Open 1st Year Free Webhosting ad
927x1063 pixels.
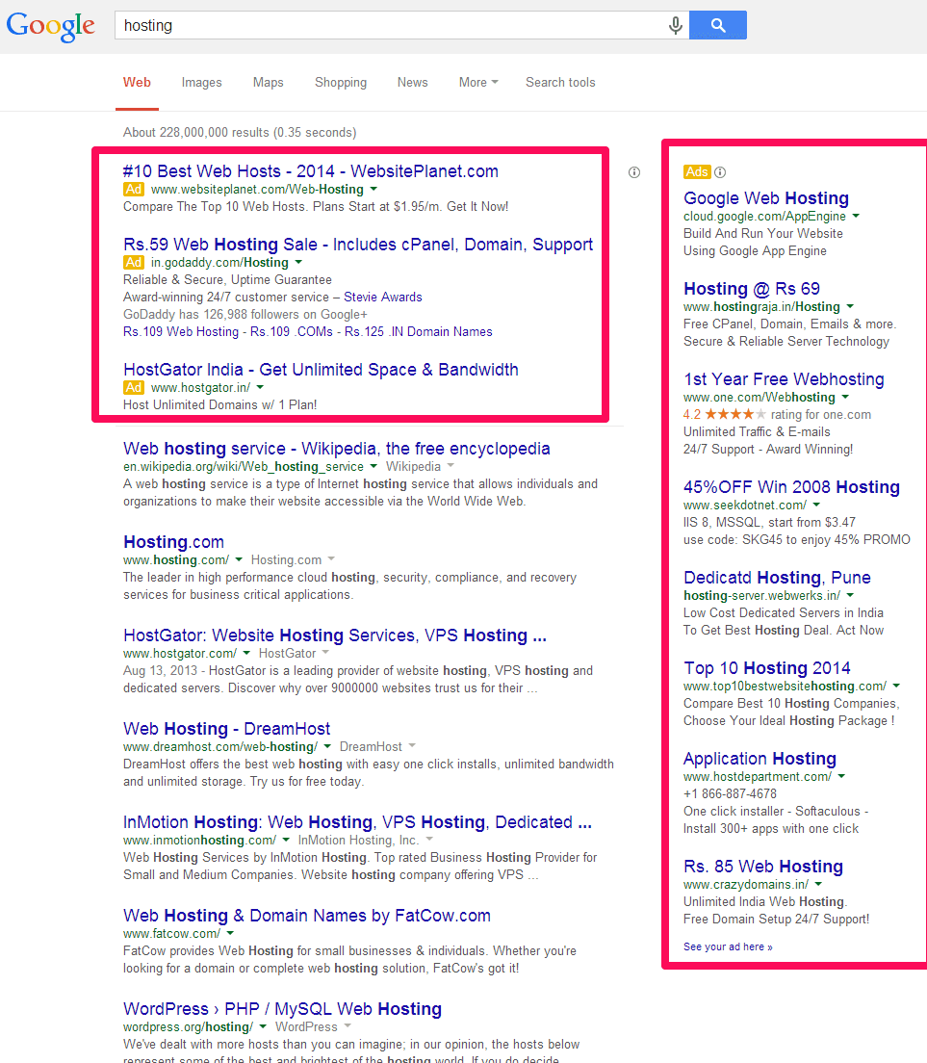[784, 379]
